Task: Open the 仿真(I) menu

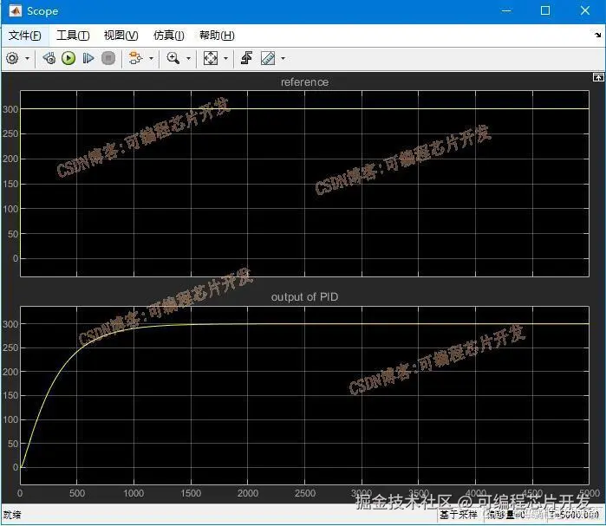Action: tap(169, 36)
